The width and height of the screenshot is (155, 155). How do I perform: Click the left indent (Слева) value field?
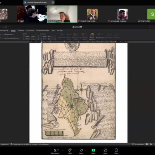[34, 36]
